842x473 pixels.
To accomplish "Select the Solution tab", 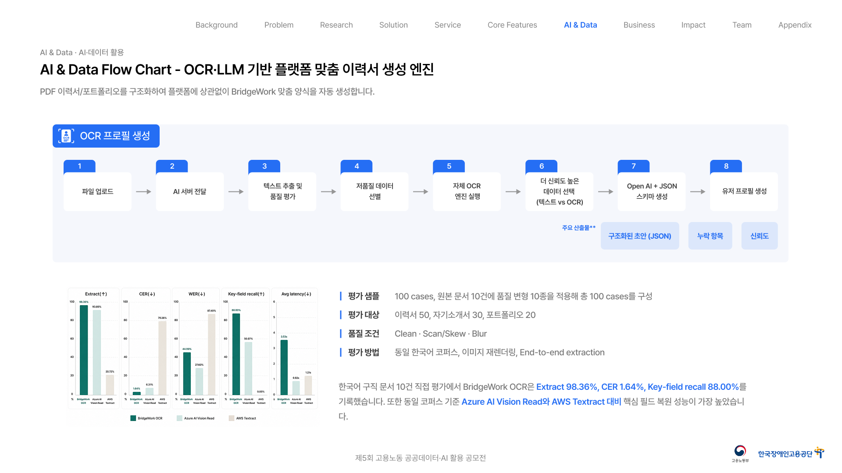I will pos(393,25).
